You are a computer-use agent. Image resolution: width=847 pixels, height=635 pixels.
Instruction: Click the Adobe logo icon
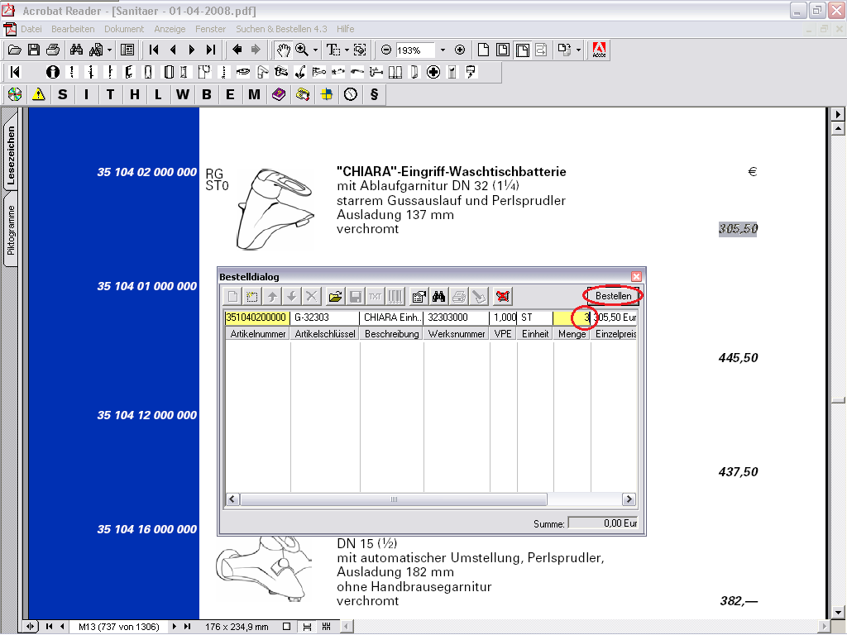tap(599, 50)
